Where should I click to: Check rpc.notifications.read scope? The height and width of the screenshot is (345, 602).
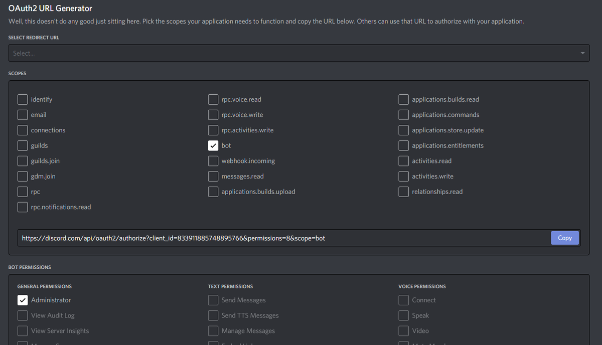(23, 207)
